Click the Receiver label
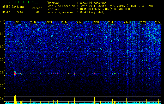 (x=53, y=9)
